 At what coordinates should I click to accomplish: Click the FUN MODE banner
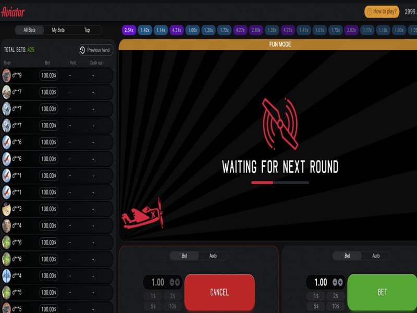click(268, 44)
